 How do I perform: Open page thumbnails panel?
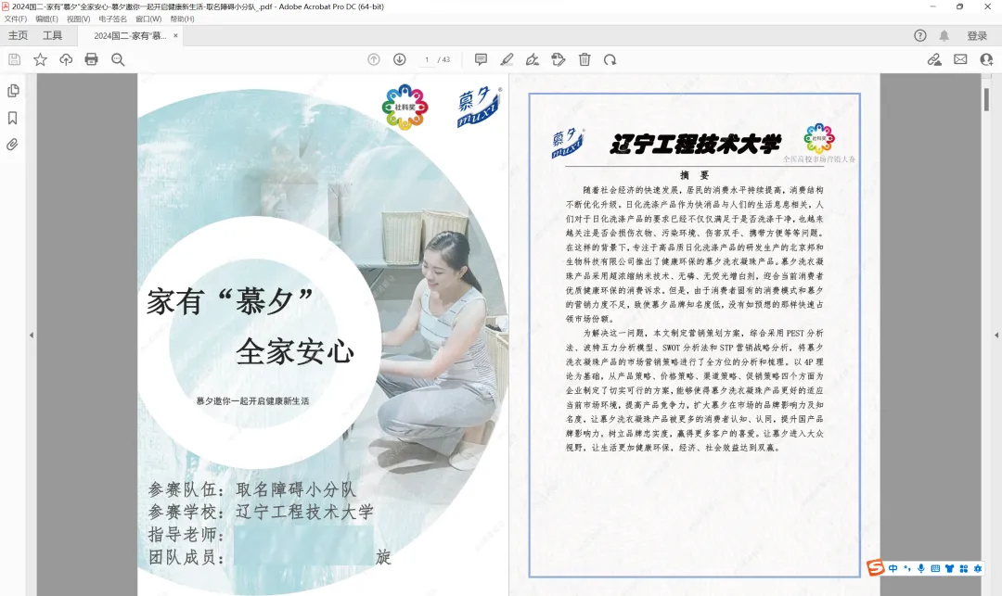coord(12,93)
